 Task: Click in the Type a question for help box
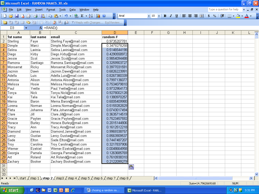pyautogui.click(x=225, y=9)
